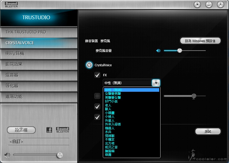The height and width of the screenshot is (163, 229).
Task: Click the master volume slider knob
Action: [60, 155]
